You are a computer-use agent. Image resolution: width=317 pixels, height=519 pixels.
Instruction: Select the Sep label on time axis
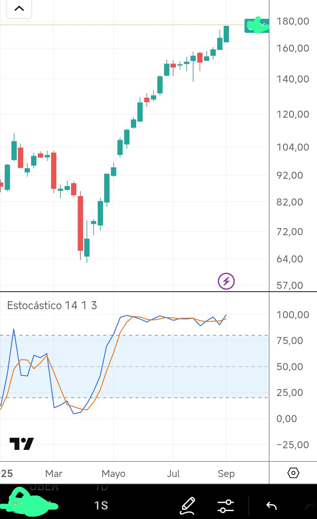226,473
